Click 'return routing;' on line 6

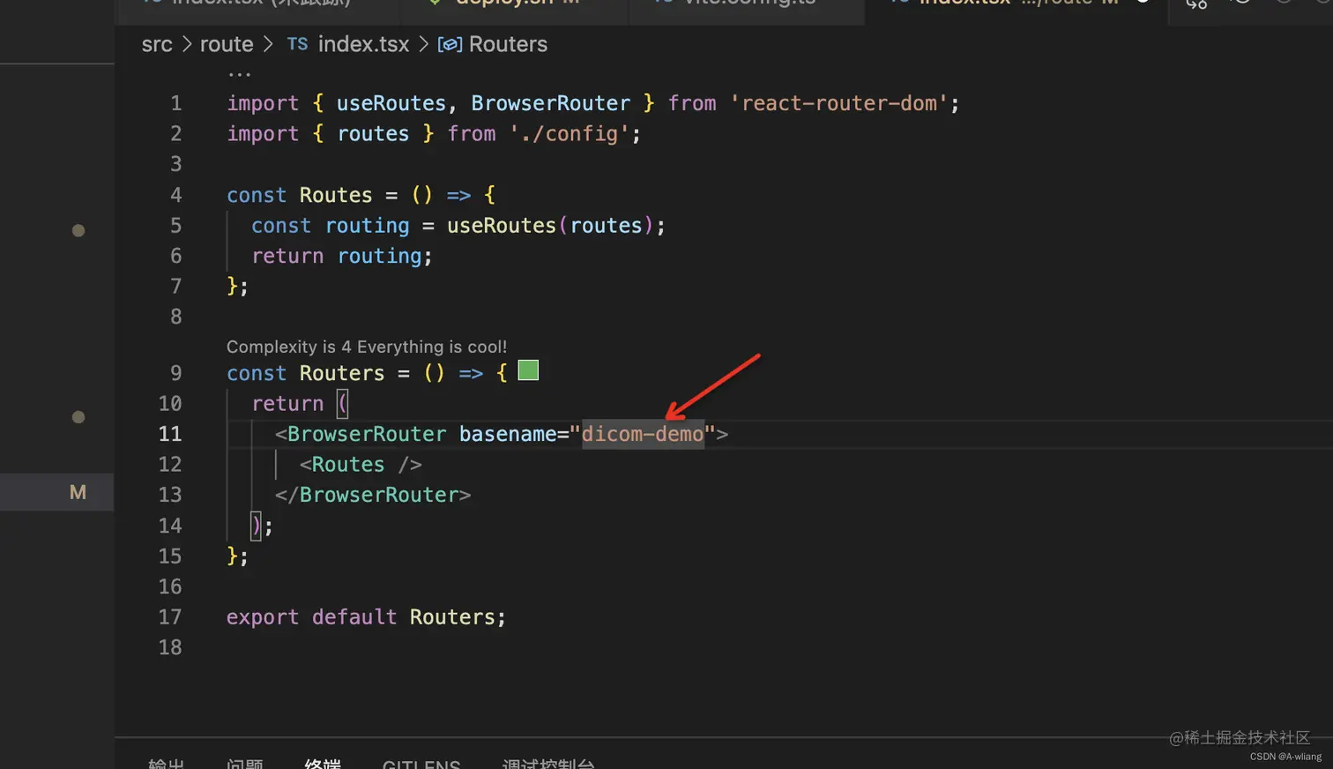(x=342, y=256)
